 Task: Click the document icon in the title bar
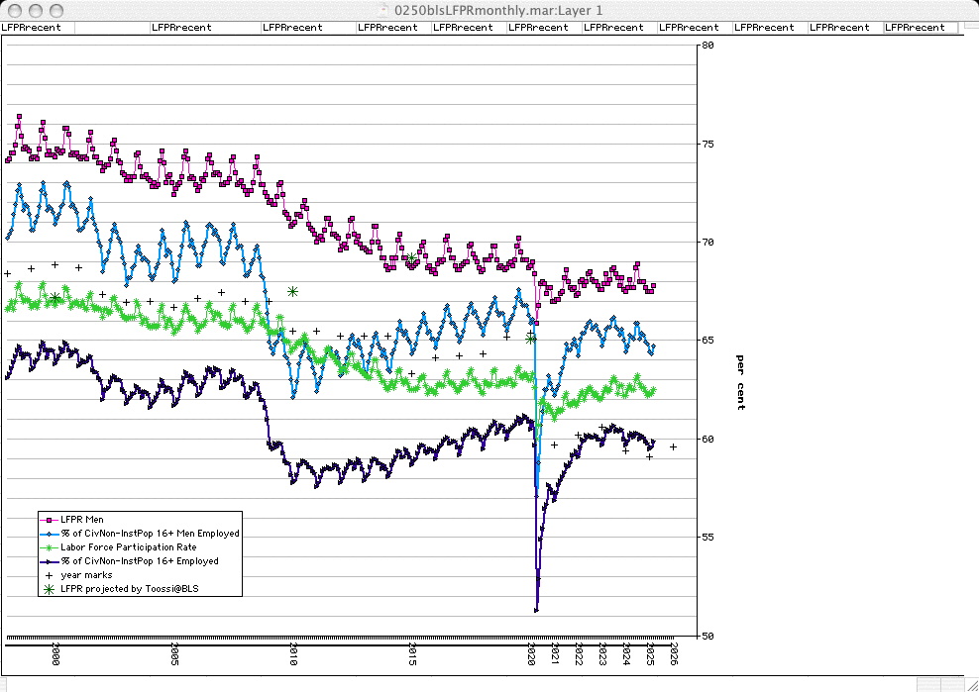coord(385,10)
